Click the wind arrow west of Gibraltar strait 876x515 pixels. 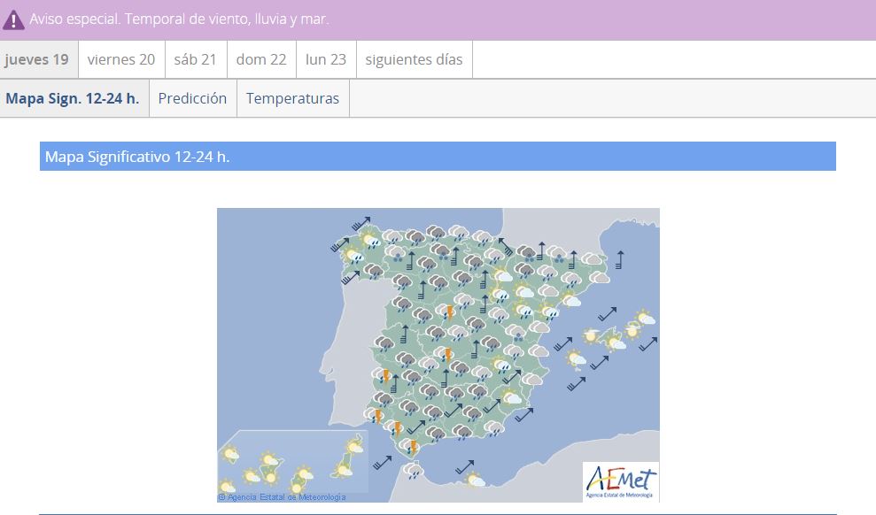[382, 461]
